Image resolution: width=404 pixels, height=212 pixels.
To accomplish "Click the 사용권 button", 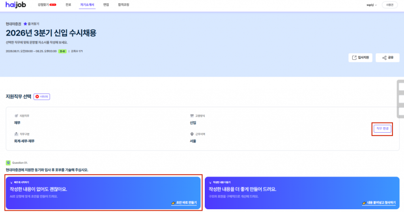I will click(389, 5).
